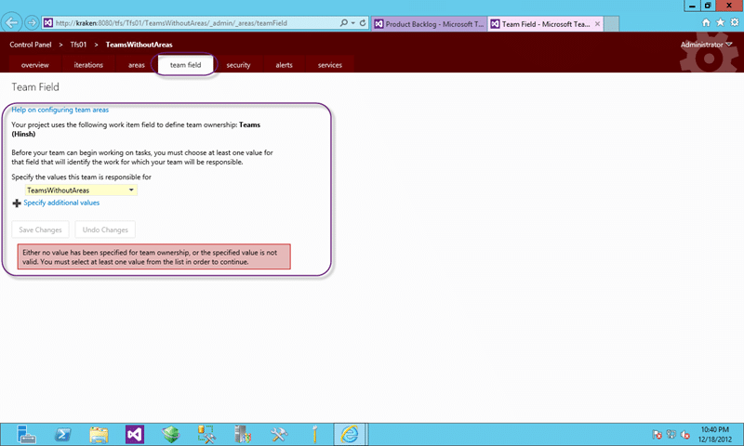Click the browser Forward arrow button
This screenshot has width=744, height=446.
click(x=32, y=22)
